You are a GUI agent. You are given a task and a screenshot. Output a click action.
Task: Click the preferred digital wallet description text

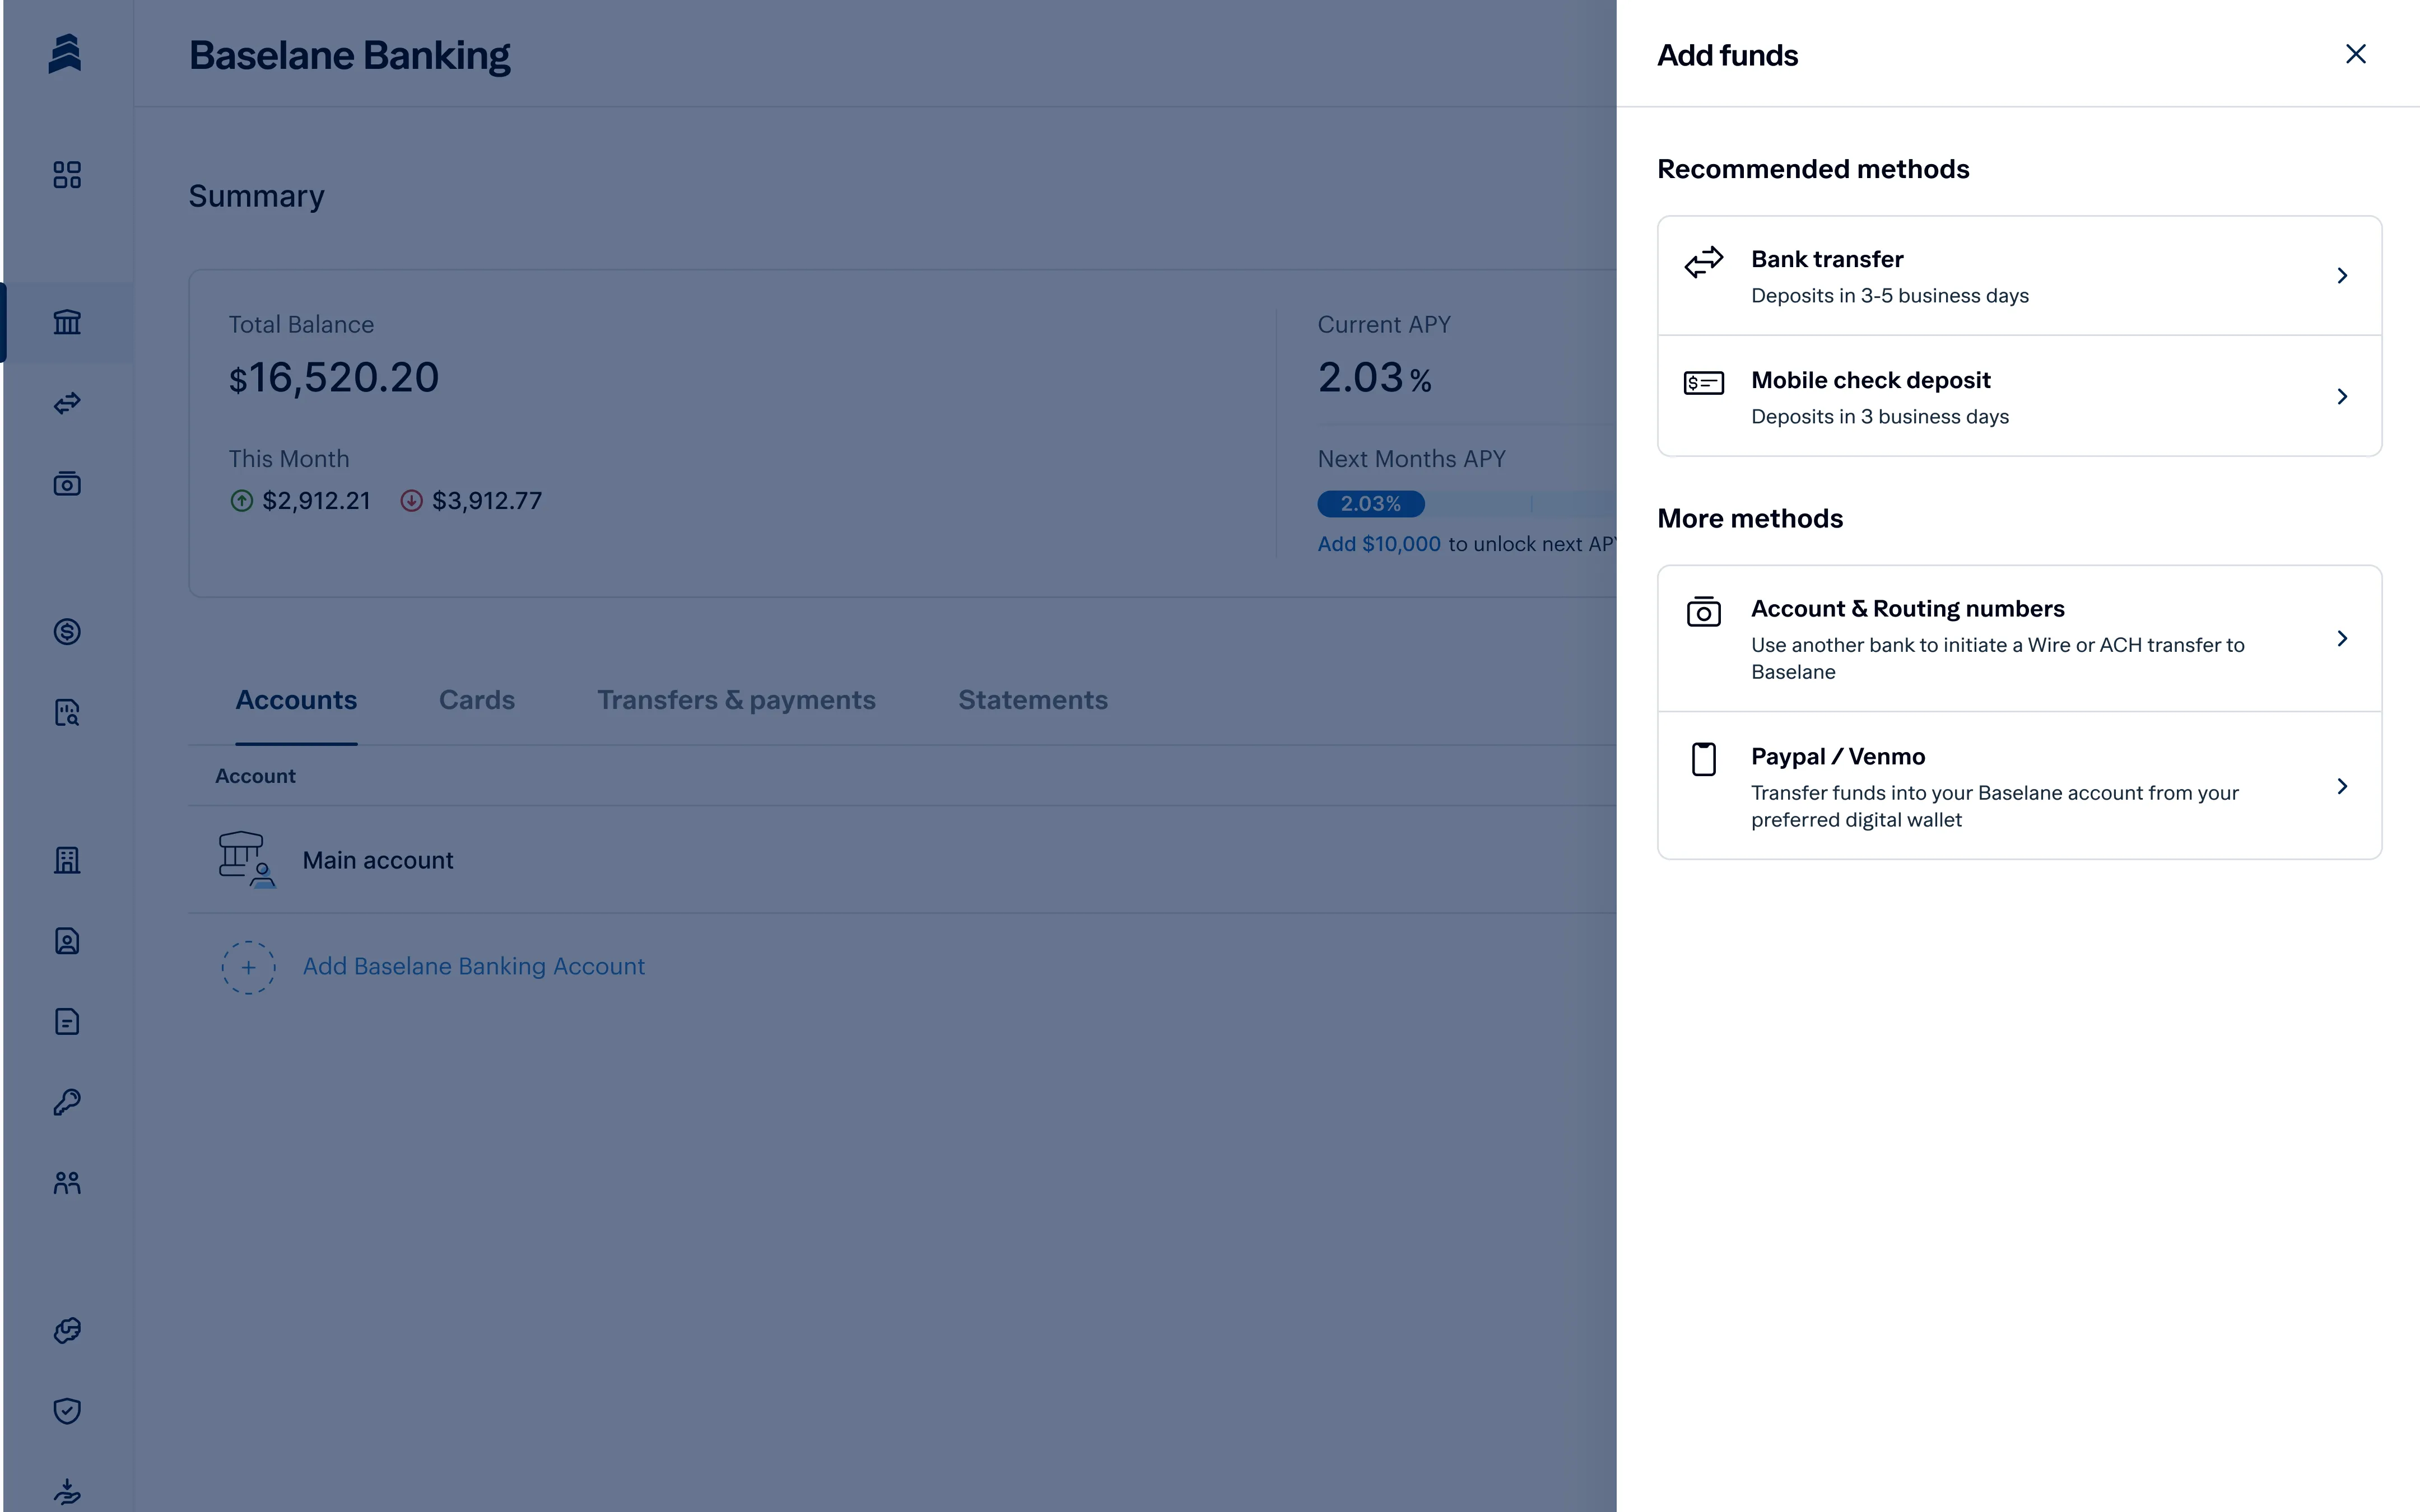tap(1995, 806)
